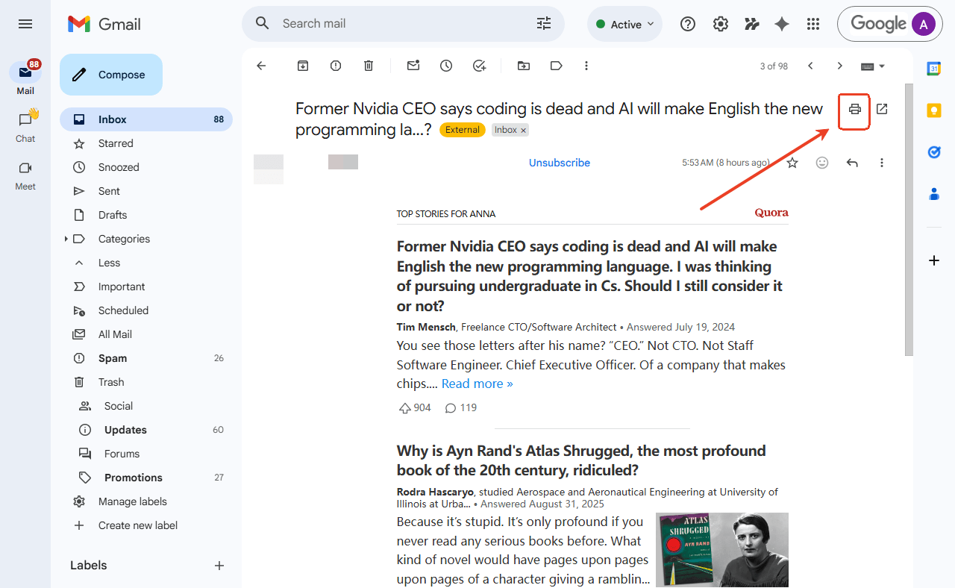Image resolution: width=955 pixels, height=588 pixels.
Task: Go to the older email arrow
Action: coord(840,66)
